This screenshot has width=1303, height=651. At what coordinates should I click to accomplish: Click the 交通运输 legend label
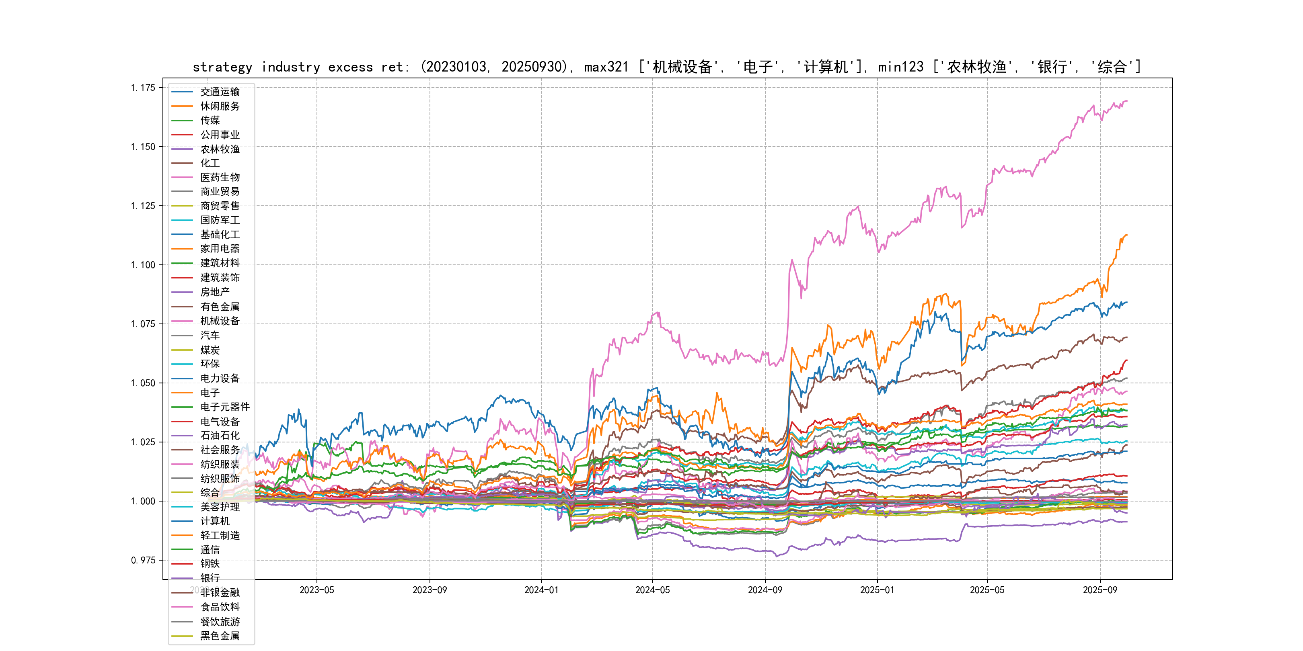tap(220, 92)
